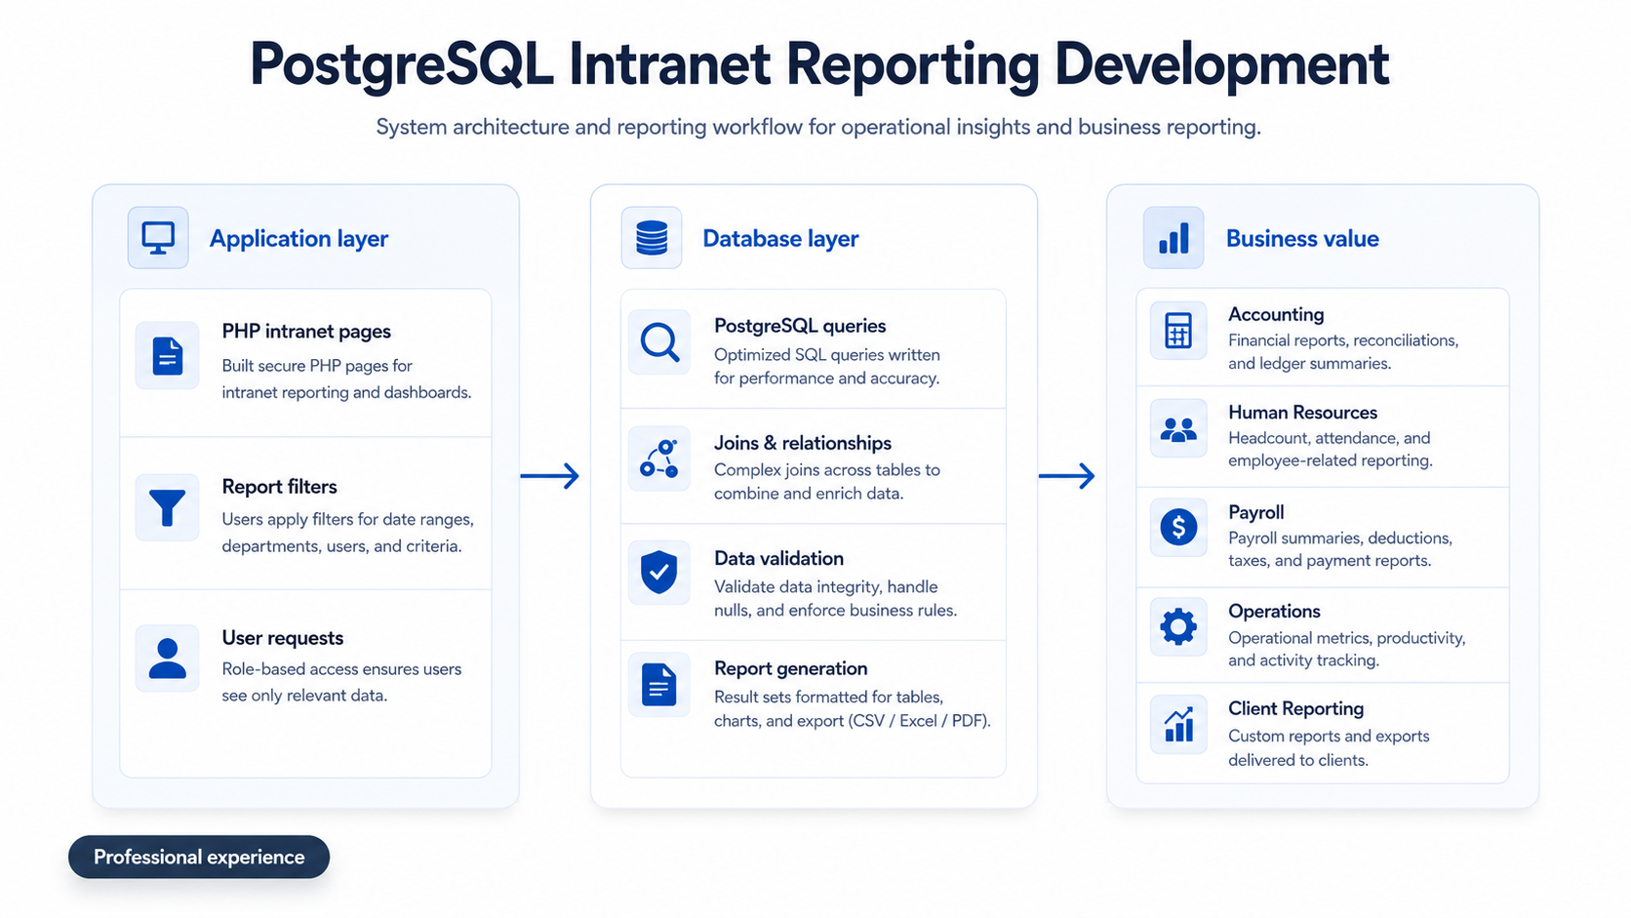Click text "Financial reports, reconciliations,"
1631x918 pixels.
click(x=1343, y=340)
